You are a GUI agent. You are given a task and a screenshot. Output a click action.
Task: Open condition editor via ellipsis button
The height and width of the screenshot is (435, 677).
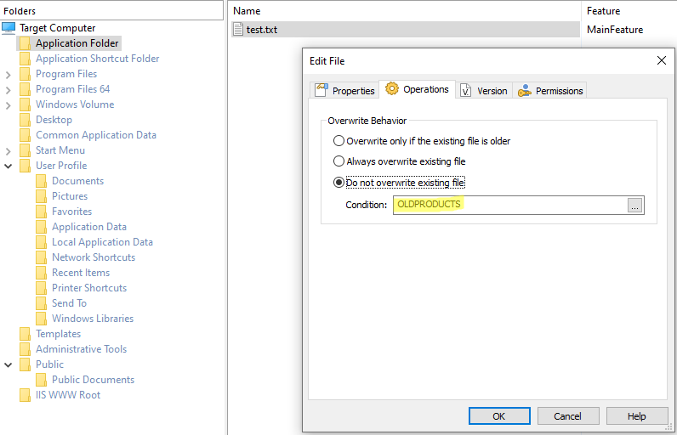(x=634, y=206)
